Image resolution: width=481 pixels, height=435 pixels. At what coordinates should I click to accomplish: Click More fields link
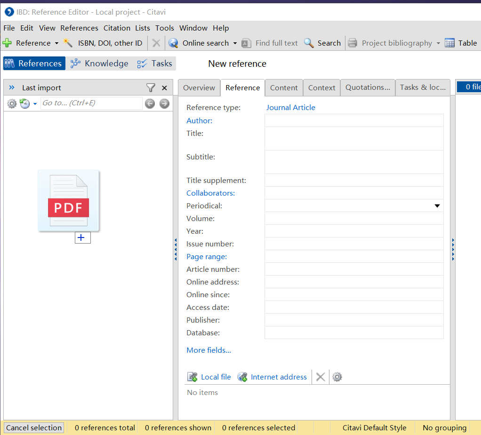click(208, 350)
